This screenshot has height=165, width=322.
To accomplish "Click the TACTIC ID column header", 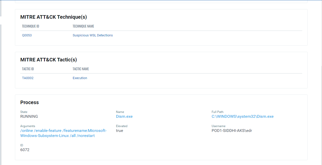I will coord(28,69).
